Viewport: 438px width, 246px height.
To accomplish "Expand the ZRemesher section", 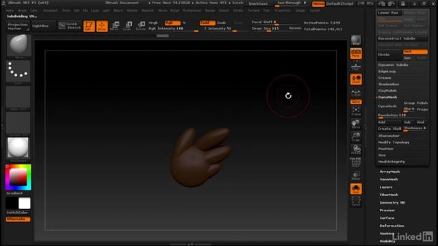I will pyautogui.click(x=389, y=136).
